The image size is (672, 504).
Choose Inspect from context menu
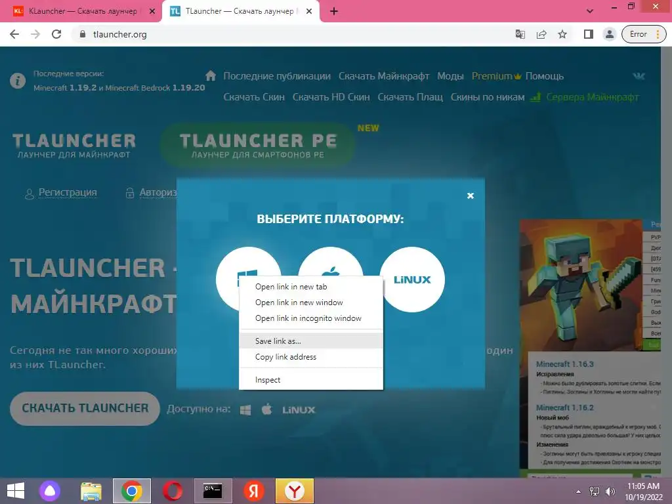pos(310,380)
